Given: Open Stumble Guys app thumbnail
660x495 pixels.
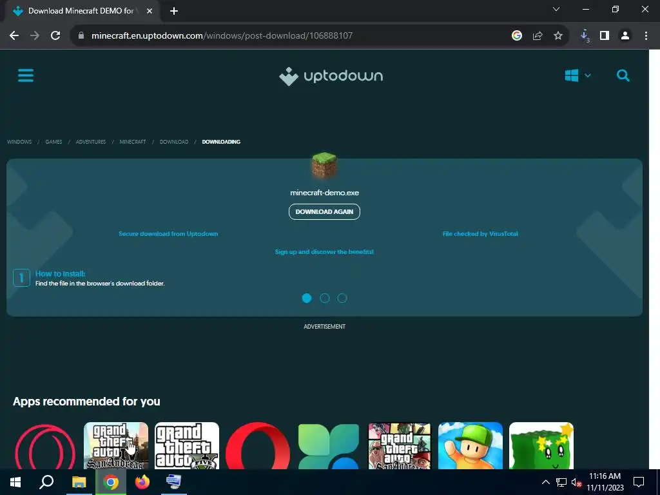Looking at the screenshot, I should [471, 446].
